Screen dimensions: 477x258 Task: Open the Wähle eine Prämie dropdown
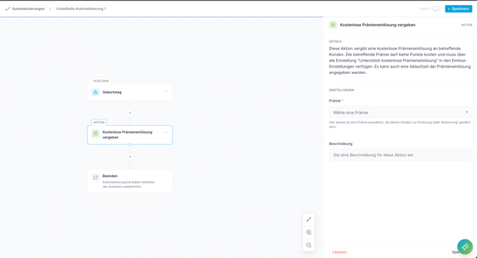click(x=400, y=112)
